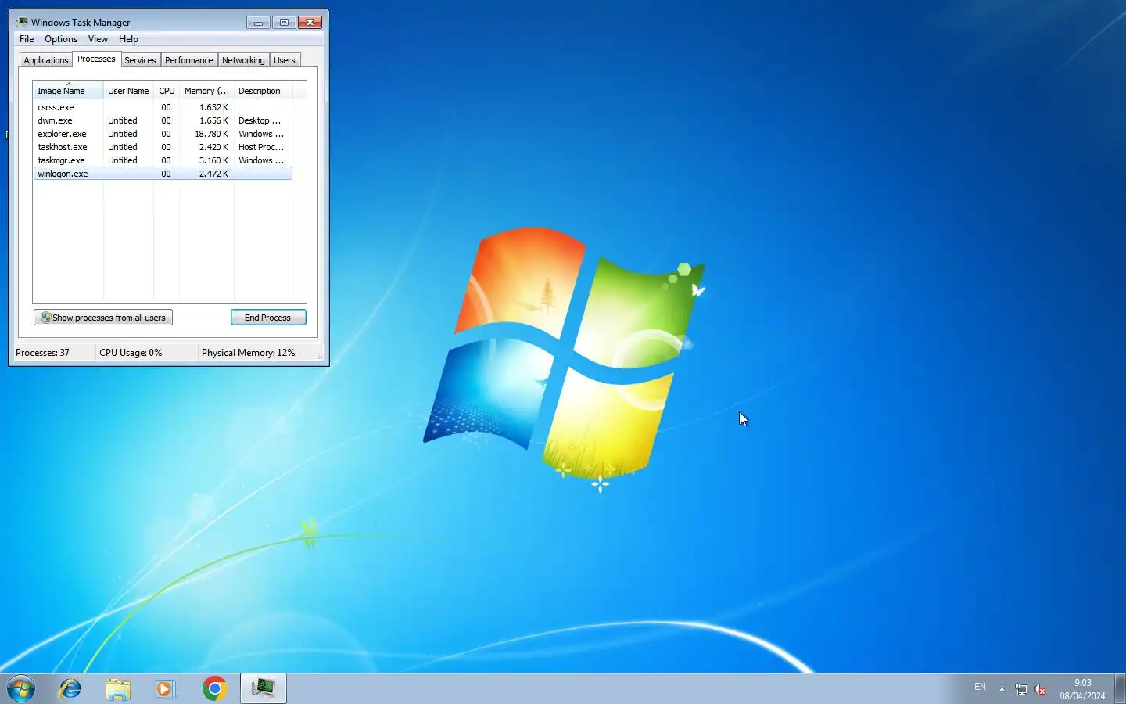The width and height of the screenshot is (1126, 704).
Task: Switch to the Networking tab
Action: (243, 60)
